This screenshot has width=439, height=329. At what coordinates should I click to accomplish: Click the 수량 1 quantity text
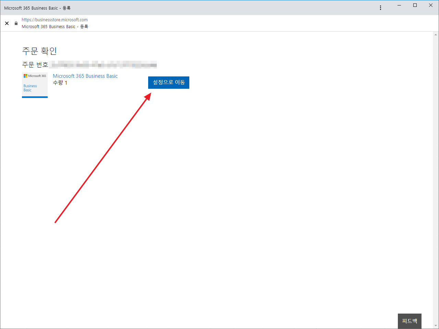[60, 83]
